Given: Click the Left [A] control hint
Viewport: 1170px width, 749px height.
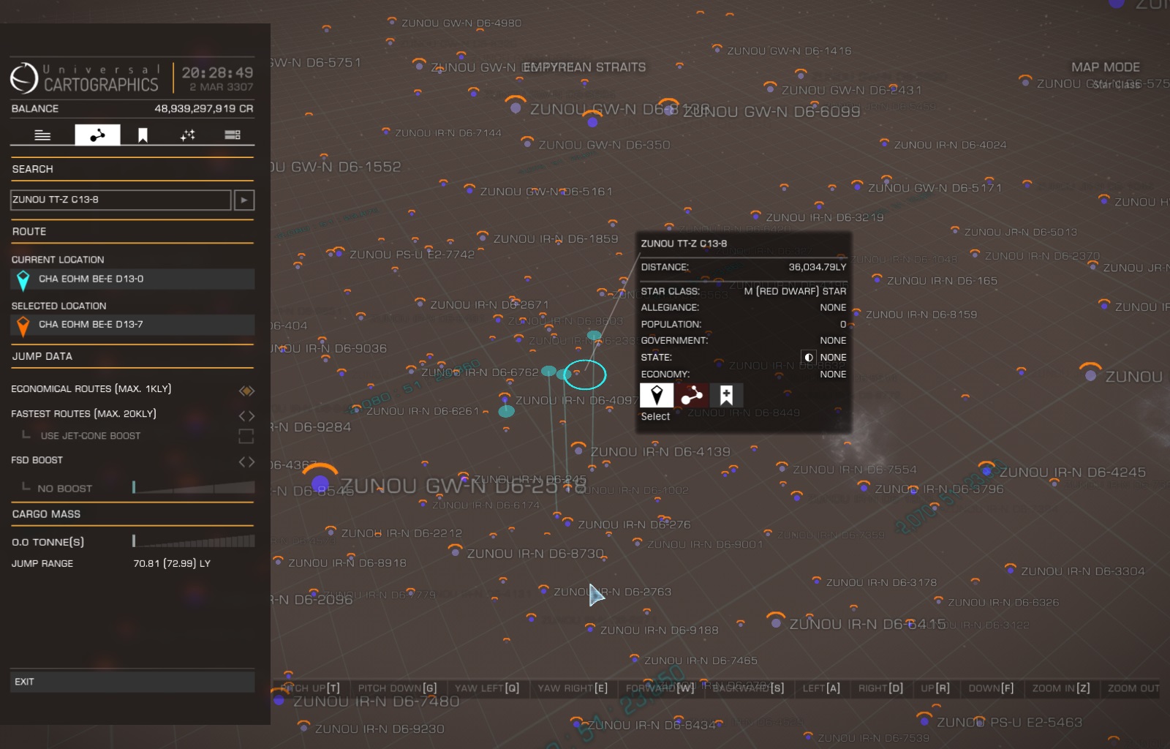Looking at the screenshot, I should click(821, 688).
